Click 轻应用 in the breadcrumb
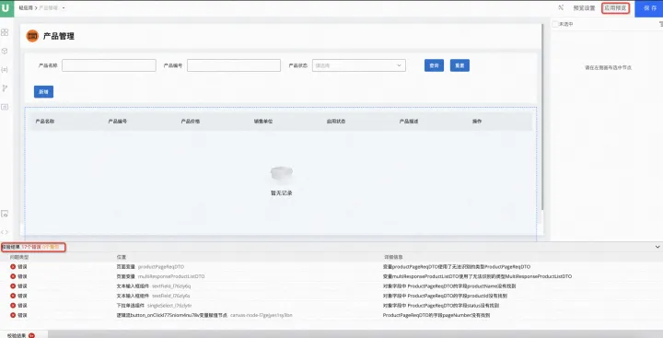The height and width of the screenshot is (338, 663). click(x=26, y=7)
